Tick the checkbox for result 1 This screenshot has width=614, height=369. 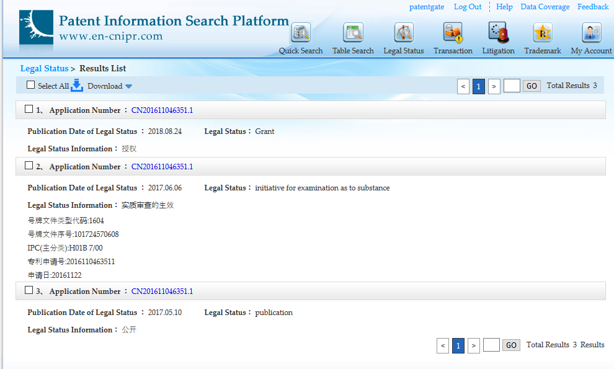coord(29,109)
